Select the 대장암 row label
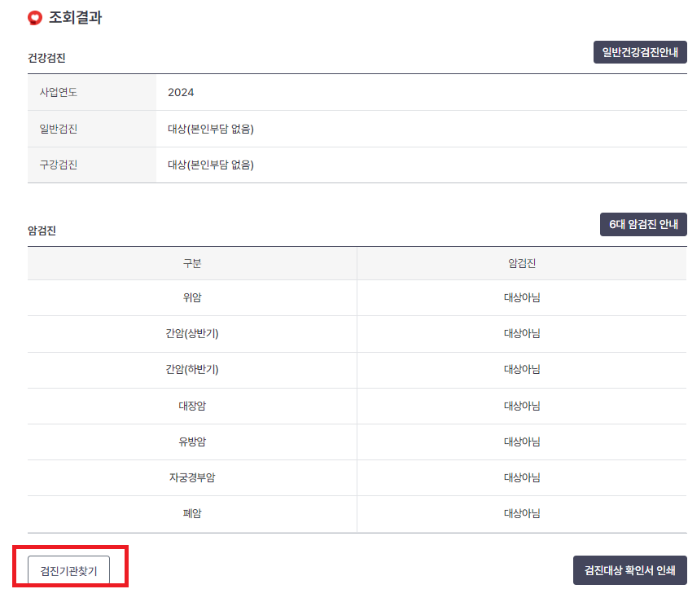Image resolution: width=688 pixels, height=589 pixels. 192,406
